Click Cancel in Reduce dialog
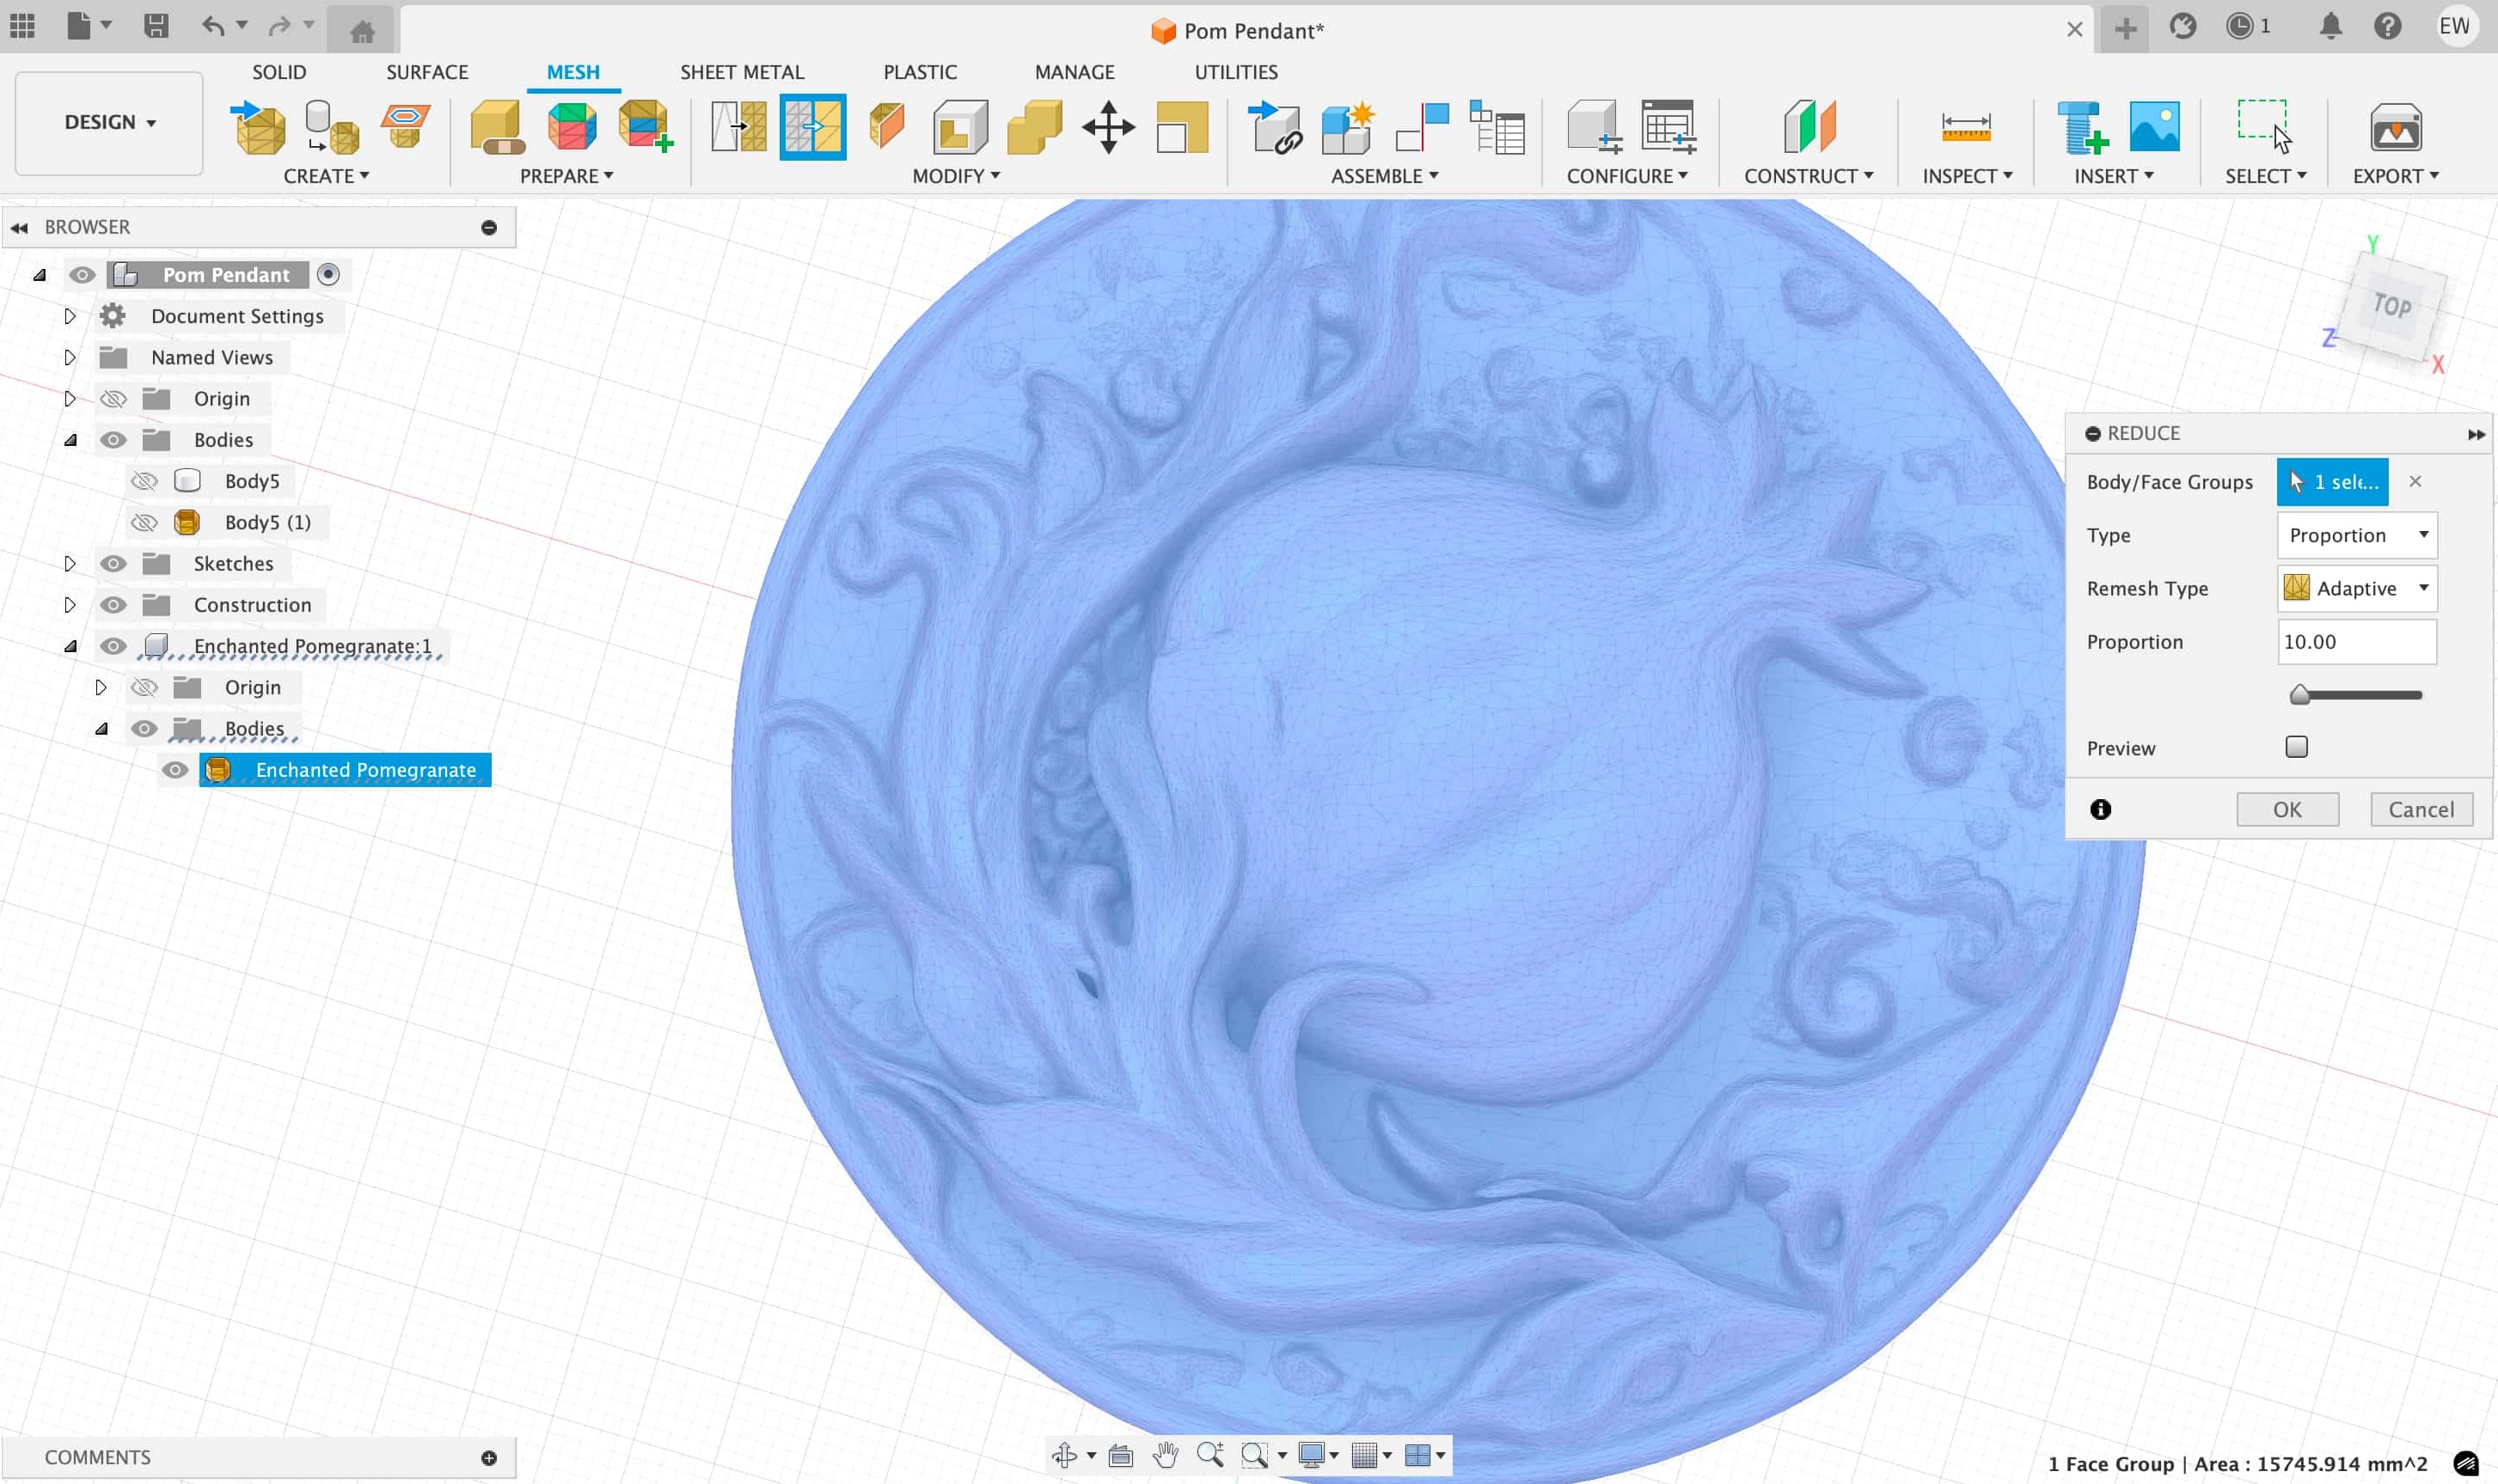The height and width of the screenshot is (1484, 2498). [x=2420, y=809]
